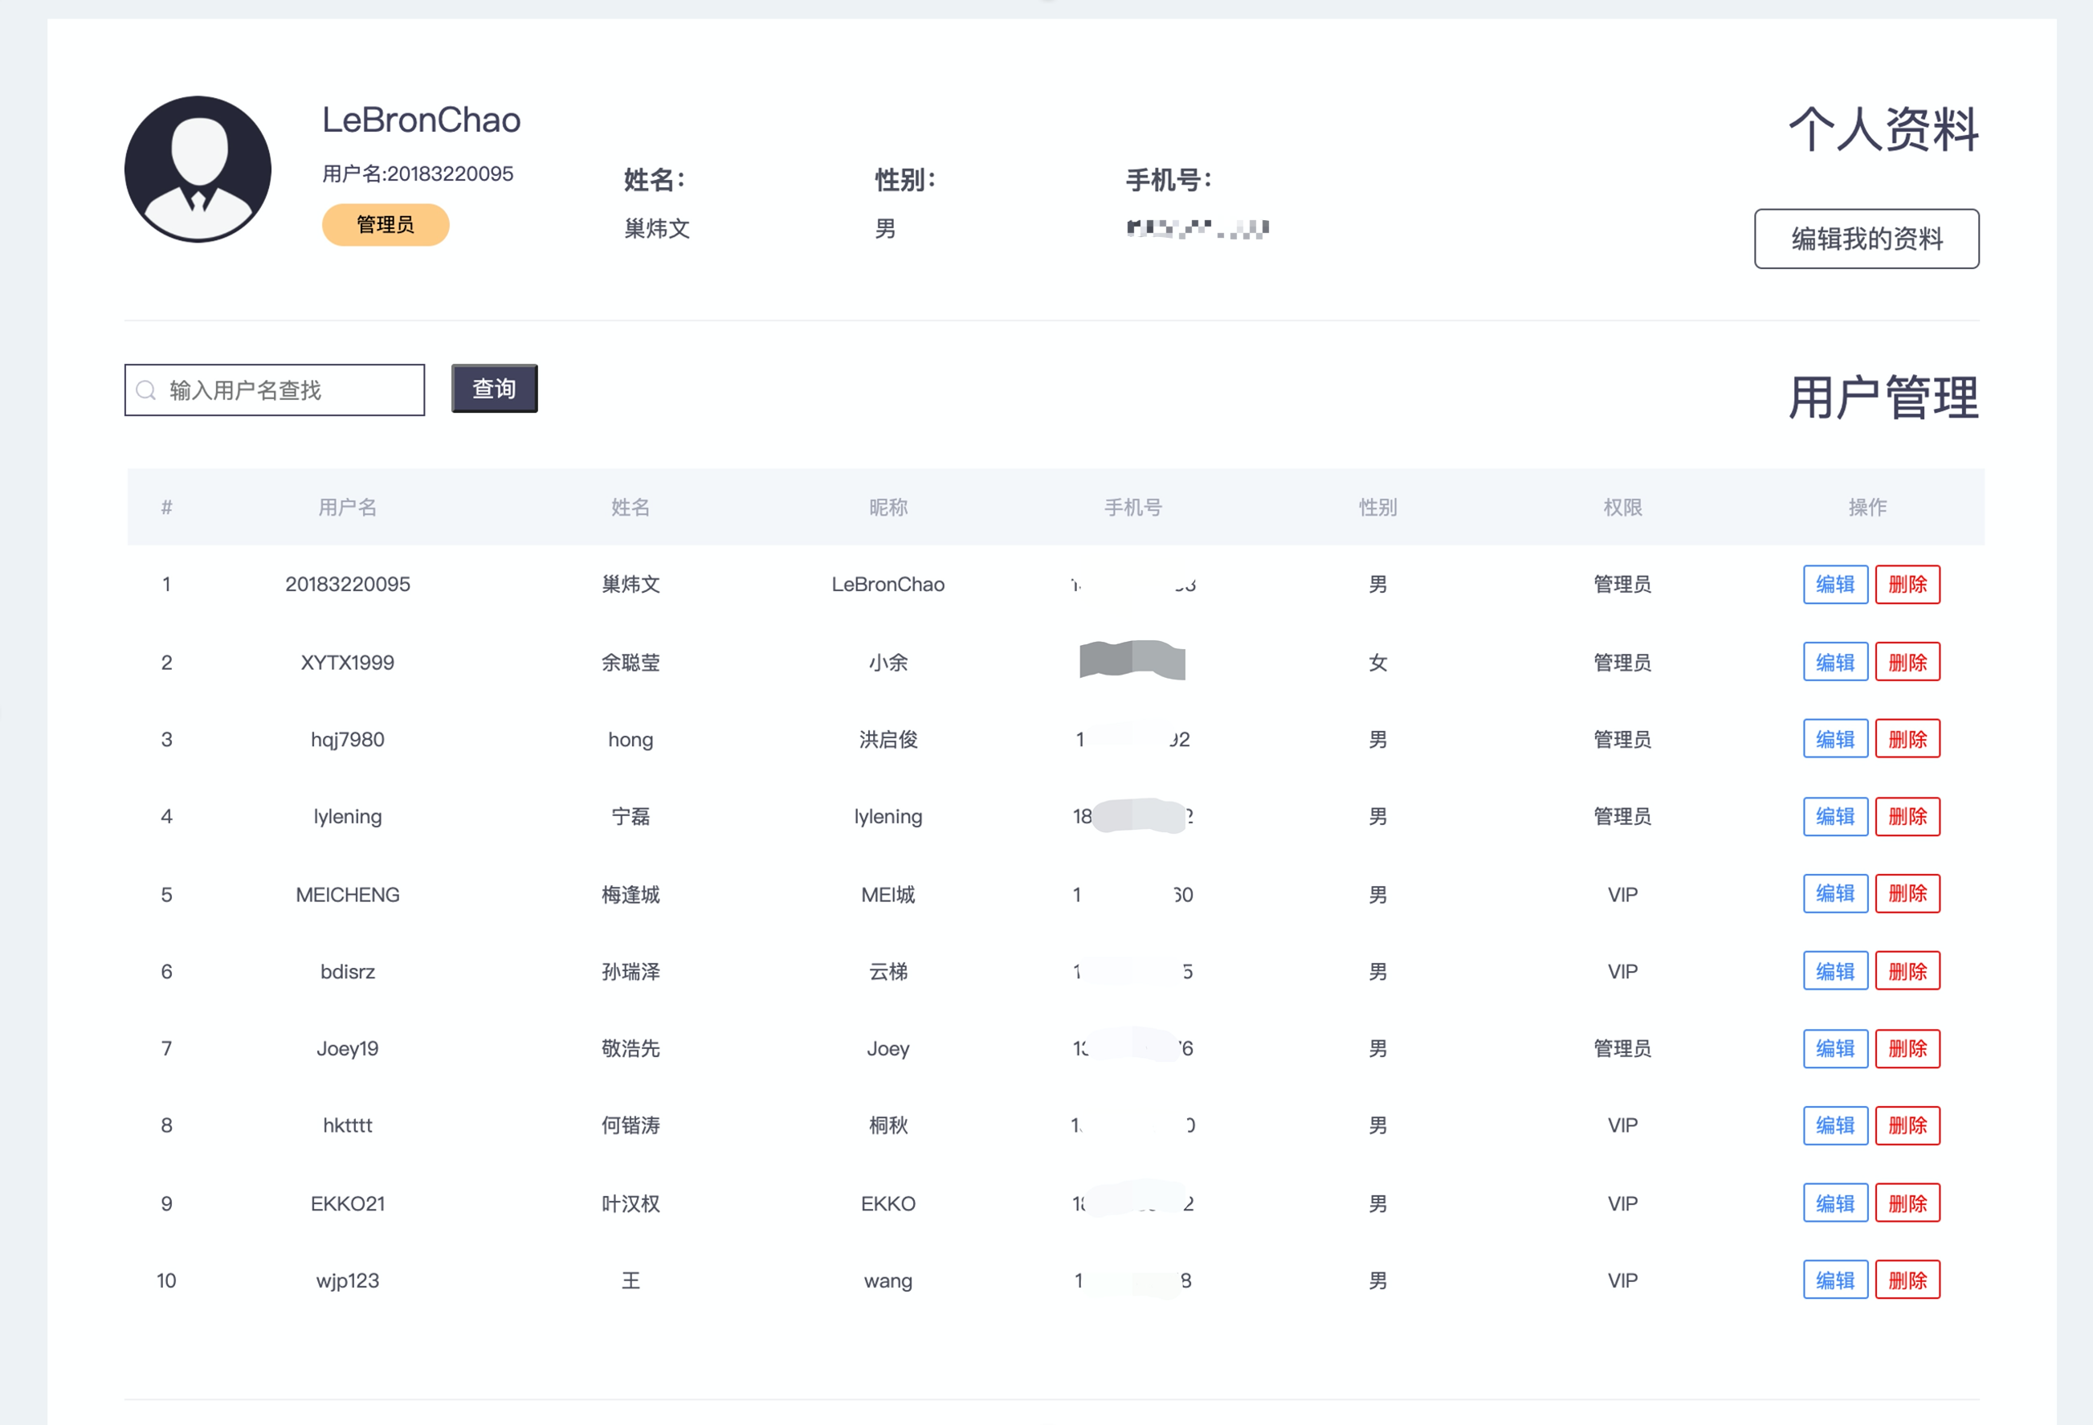Delete user Joey19
This screenshot has width=2093, height=1425.
[x=1907, y=1048]
